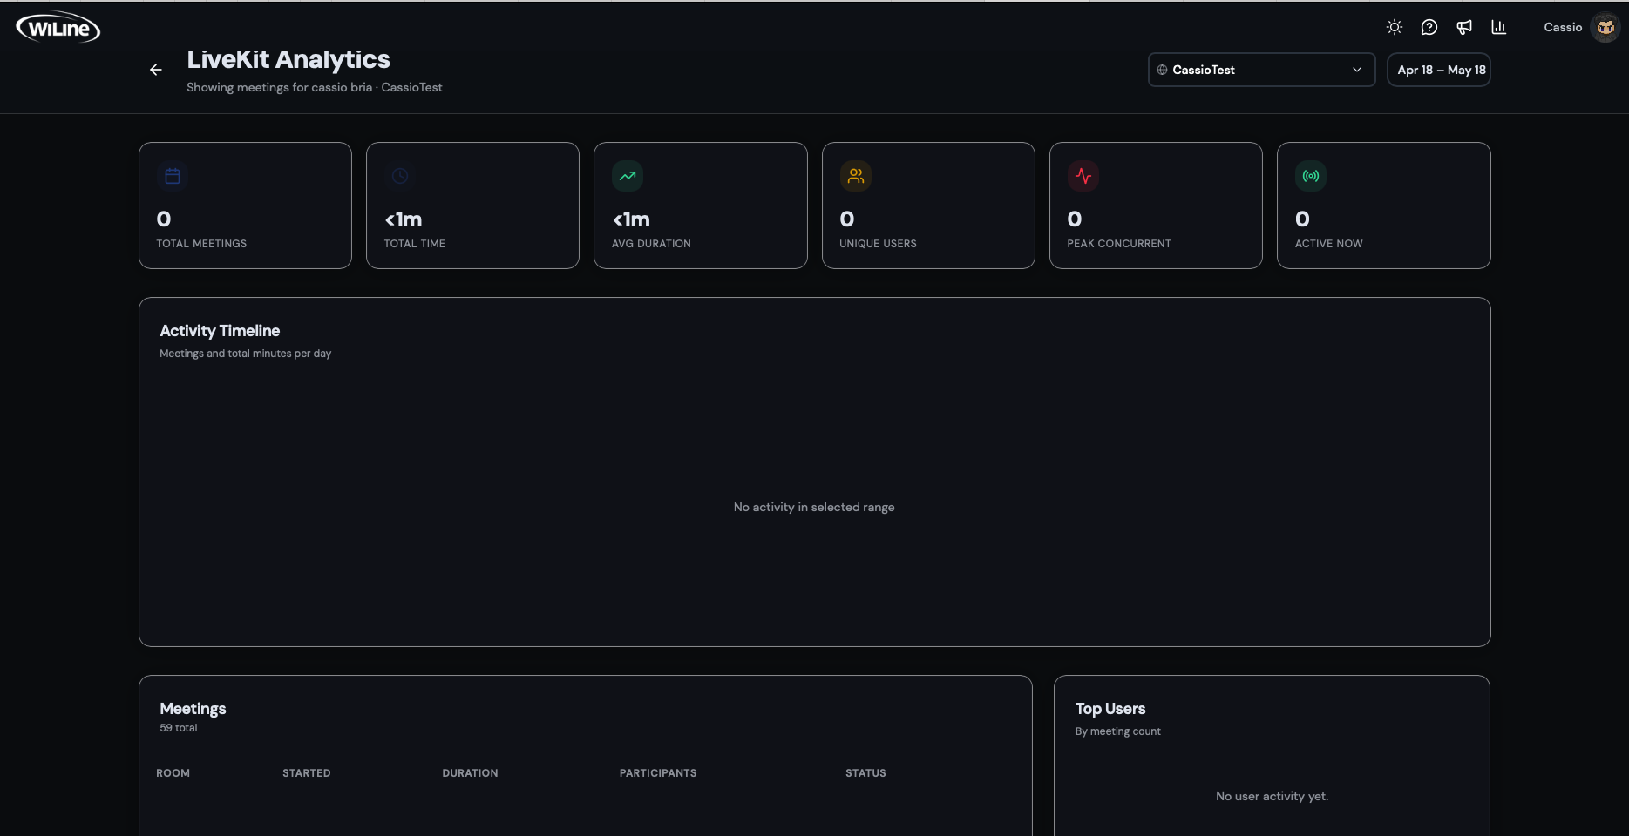Click the DURATION column header
The image size is (1629, 836).
coord(470,773)
